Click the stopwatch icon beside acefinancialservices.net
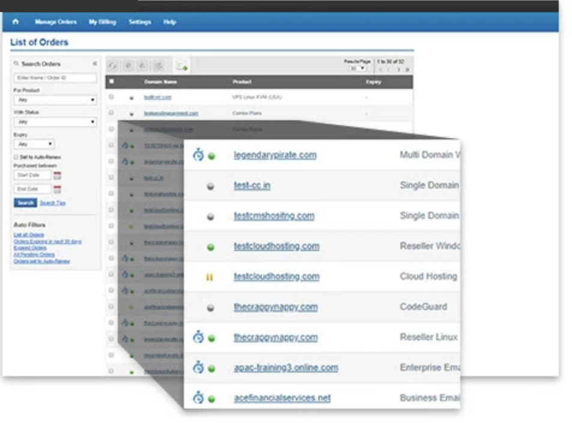 (198, 398)
